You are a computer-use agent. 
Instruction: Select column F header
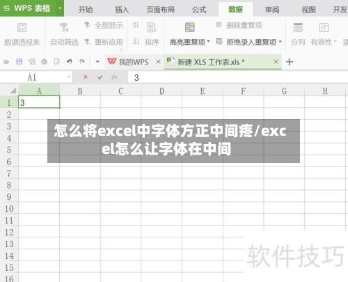pyautogui.click(x=244, y=91)
